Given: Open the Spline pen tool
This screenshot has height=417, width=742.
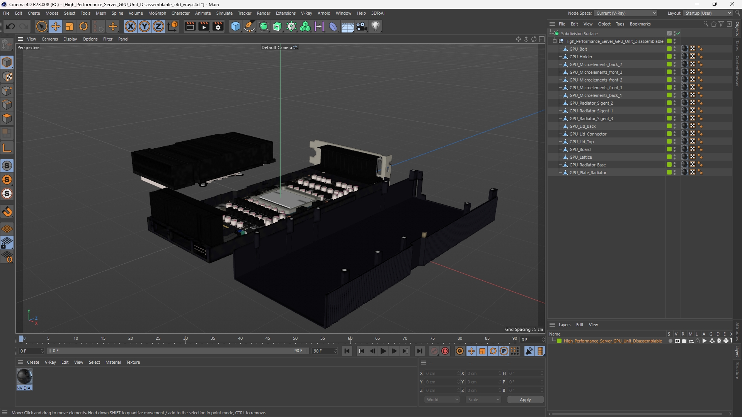Looking at the screenshot, I should click(250, 27).
